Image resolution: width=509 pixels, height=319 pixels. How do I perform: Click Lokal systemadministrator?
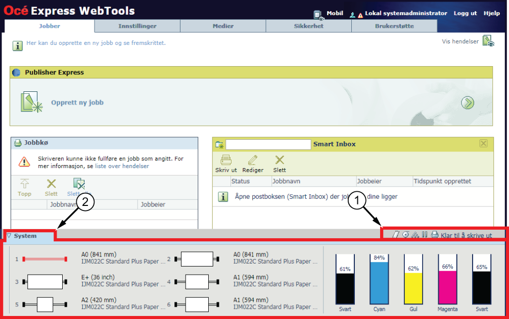point(406,13)
